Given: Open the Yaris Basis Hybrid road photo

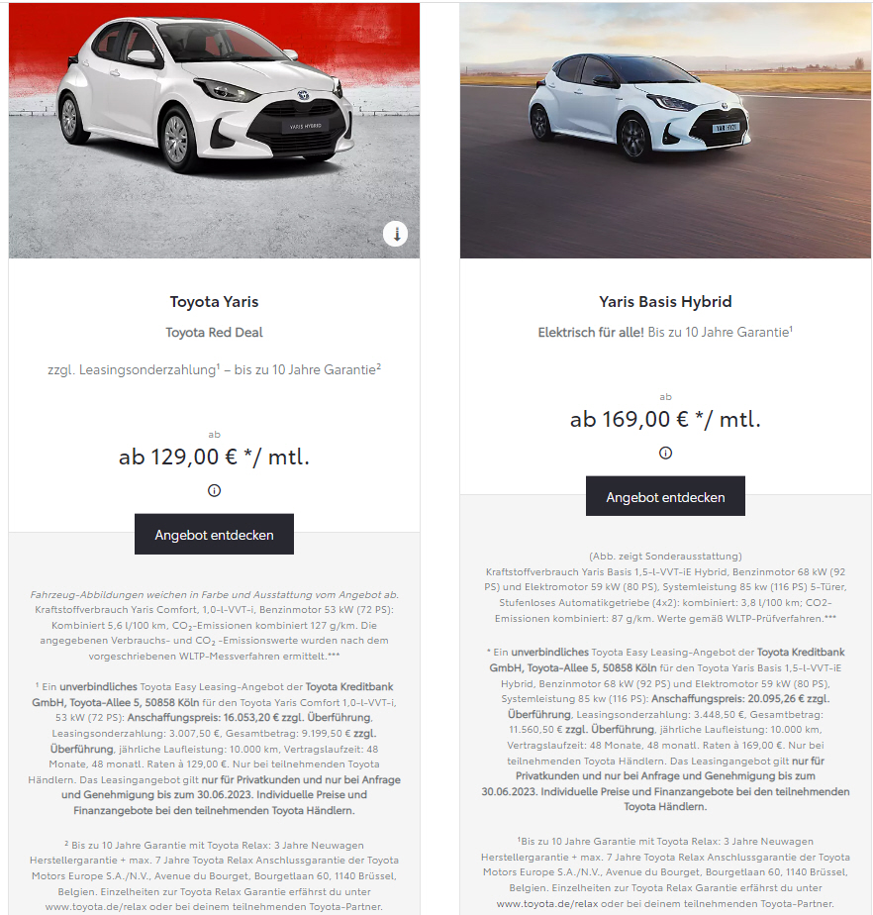Looking at the screenshot, I should (x=665, y=131).
